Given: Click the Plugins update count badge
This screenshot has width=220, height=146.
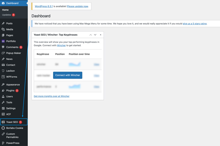Looking at the screenshot, I should tap(17, 91).
